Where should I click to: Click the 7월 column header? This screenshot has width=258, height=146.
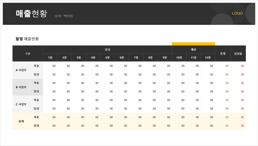click(x=136, y=58)
